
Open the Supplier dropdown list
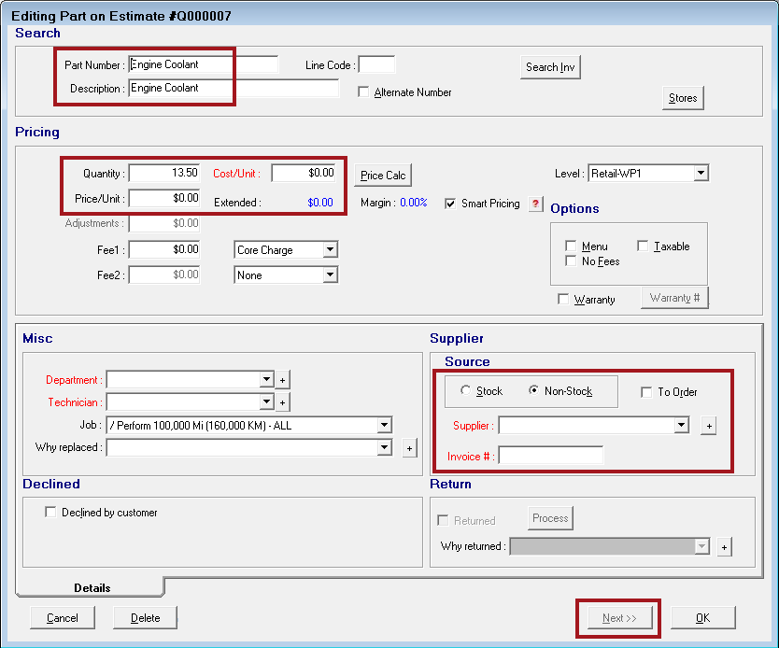point(683,426)
